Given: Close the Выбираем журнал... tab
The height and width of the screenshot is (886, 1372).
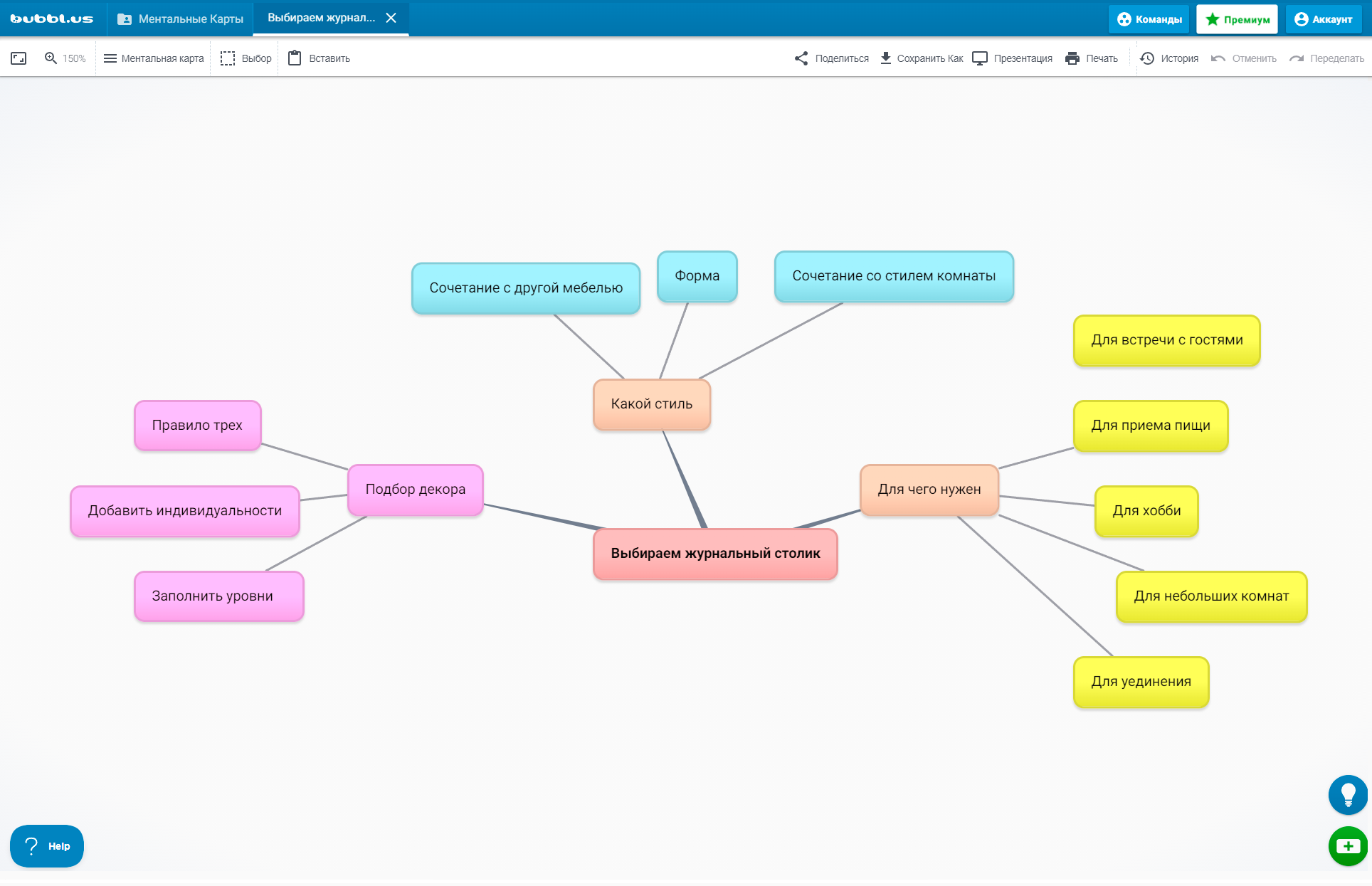Looking at the screenshot, I should 391,18.
